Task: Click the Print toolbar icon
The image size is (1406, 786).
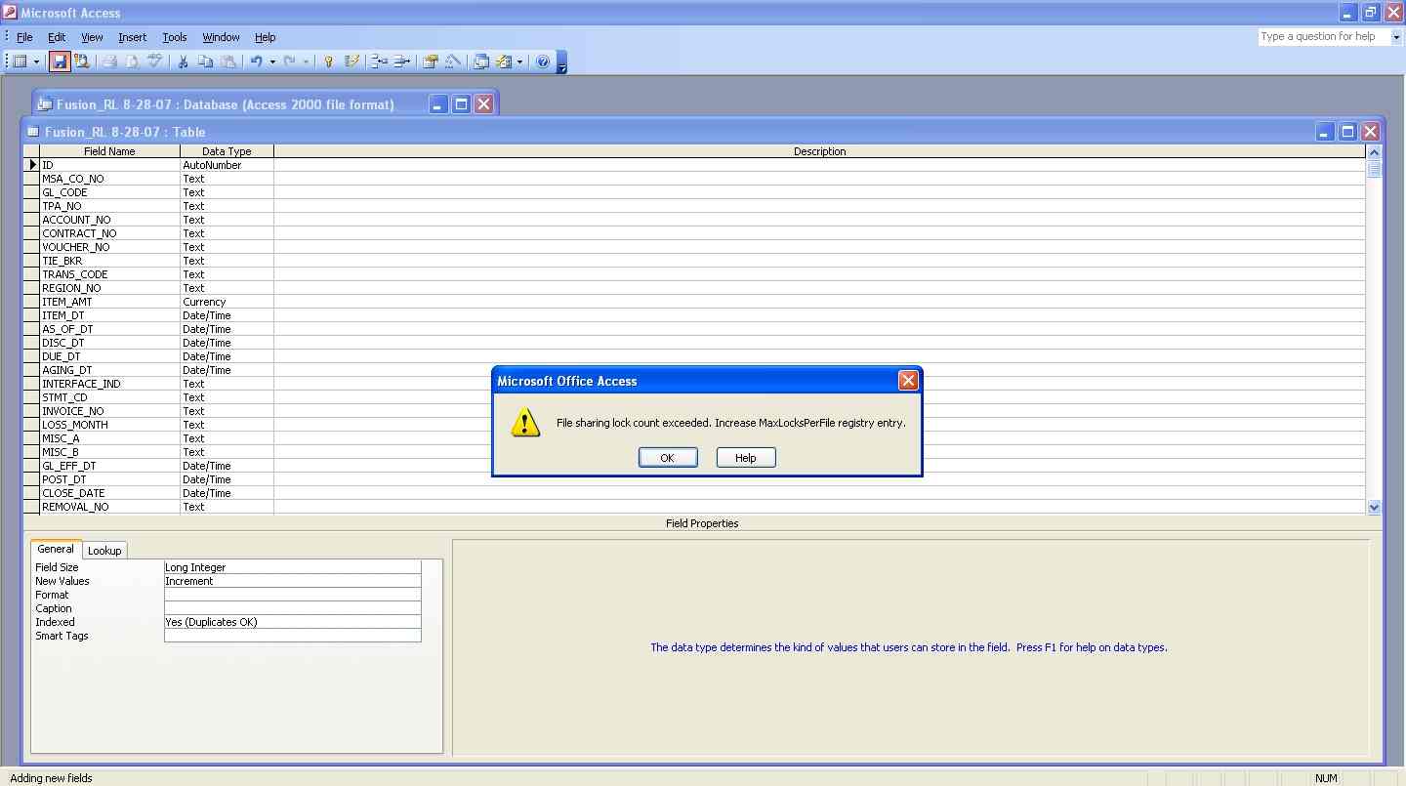Action: click(109, 62)
